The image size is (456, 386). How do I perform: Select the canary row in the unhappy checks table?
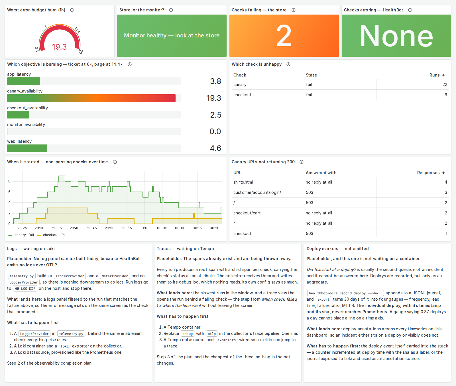click(x=340, y=85)
